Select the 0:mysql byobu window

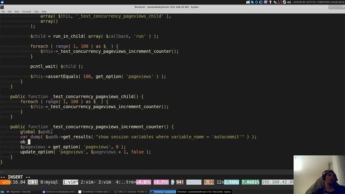[49, 182]
